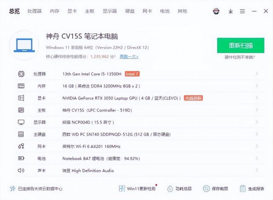Switch to the 网卡 tab
The height and width of the screenshot is (200, 273).
(x=147, y=11)
